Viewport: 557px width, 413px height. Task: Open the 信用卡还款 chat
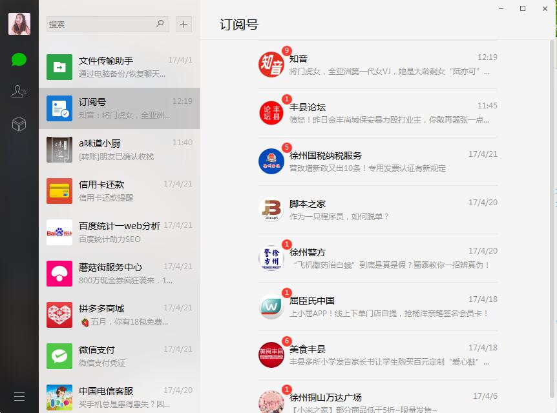tap(120, 191)
